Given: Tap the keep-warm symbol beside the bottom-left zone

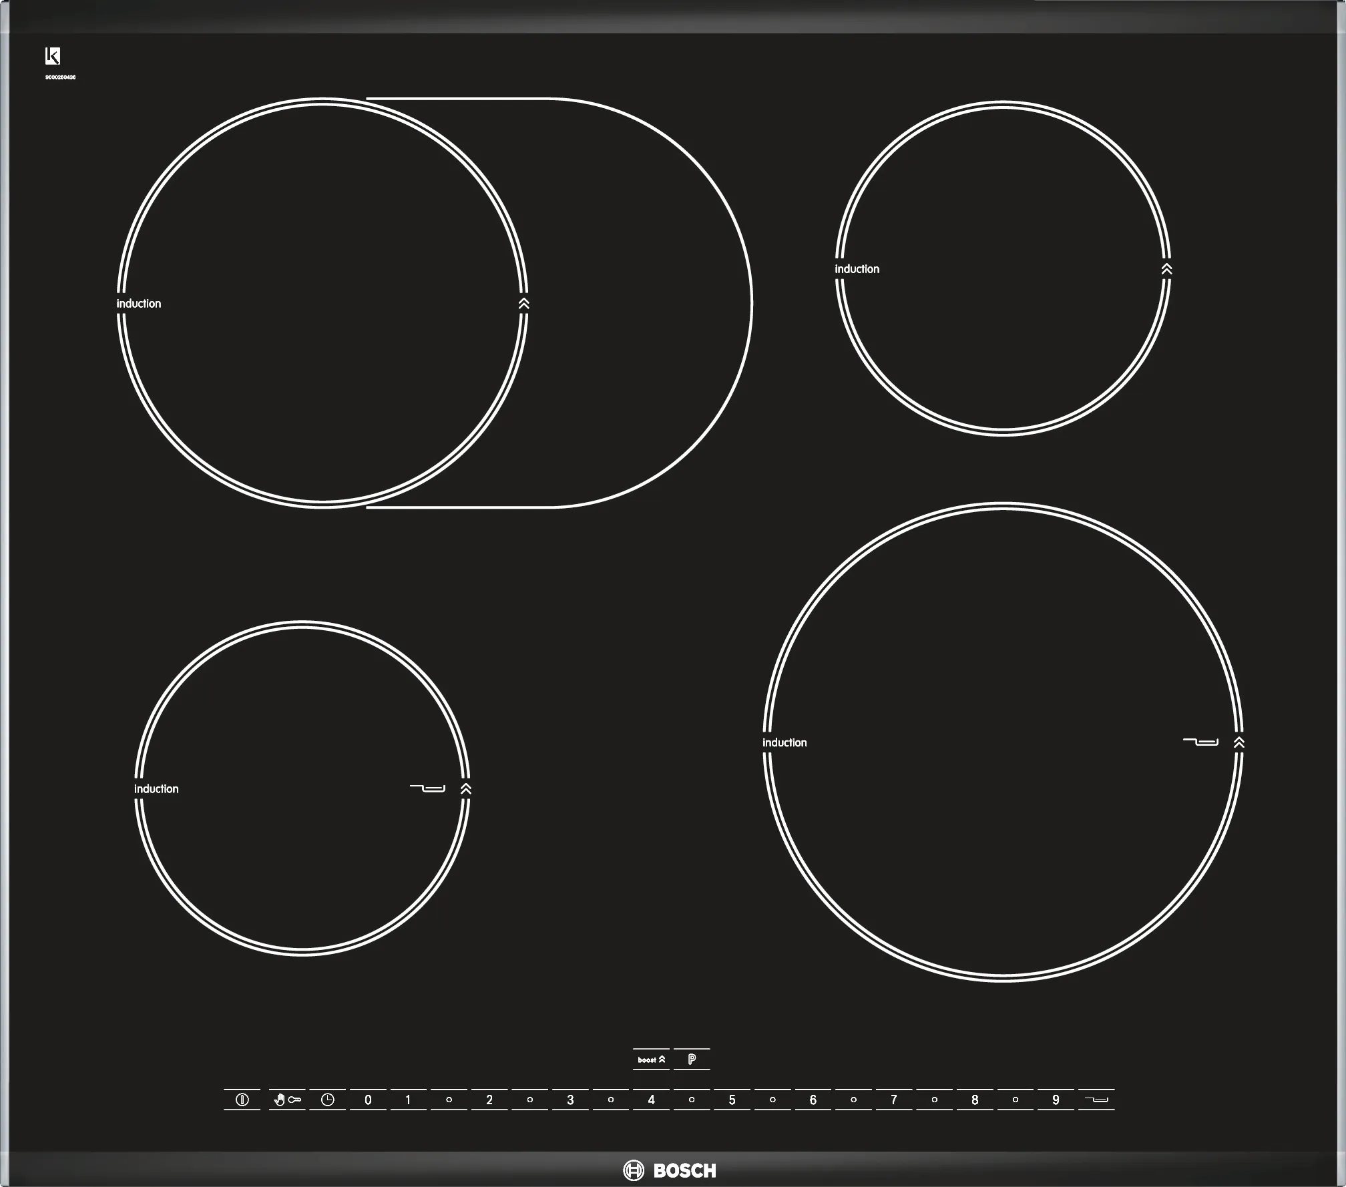Looking at the screenshot, I should (x=428, y=788).
